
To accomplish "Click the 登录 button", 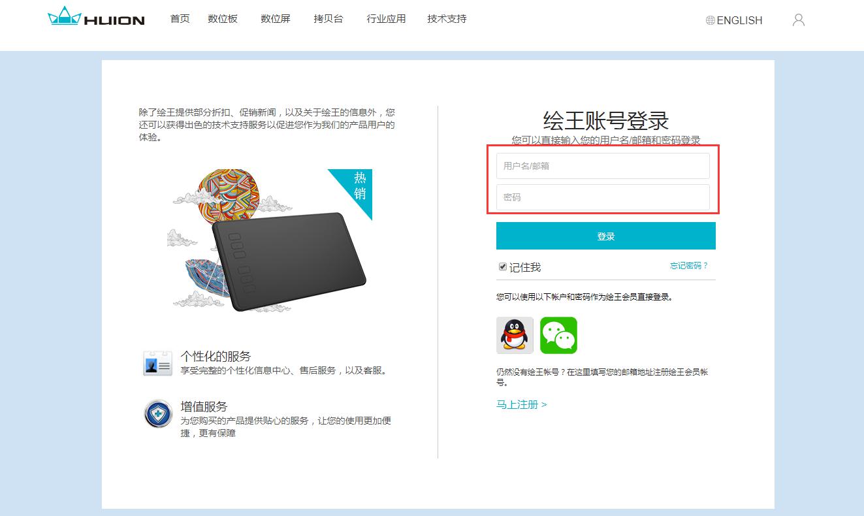I will click(606, 236).
